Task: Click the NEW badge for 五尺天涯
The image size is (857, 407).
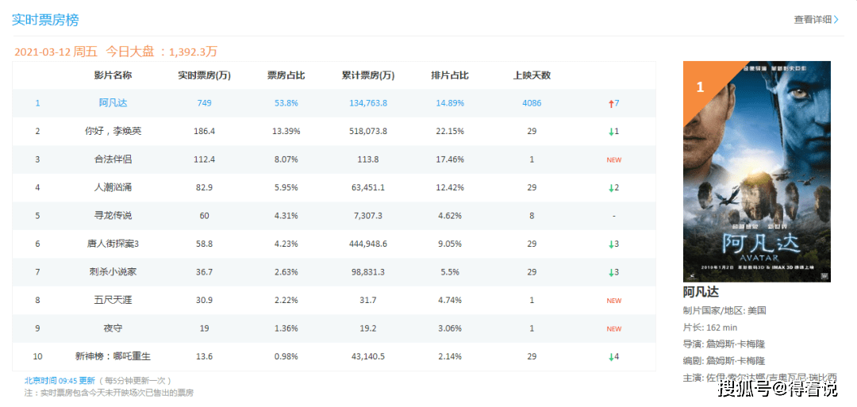Action: tap(613, 301)
